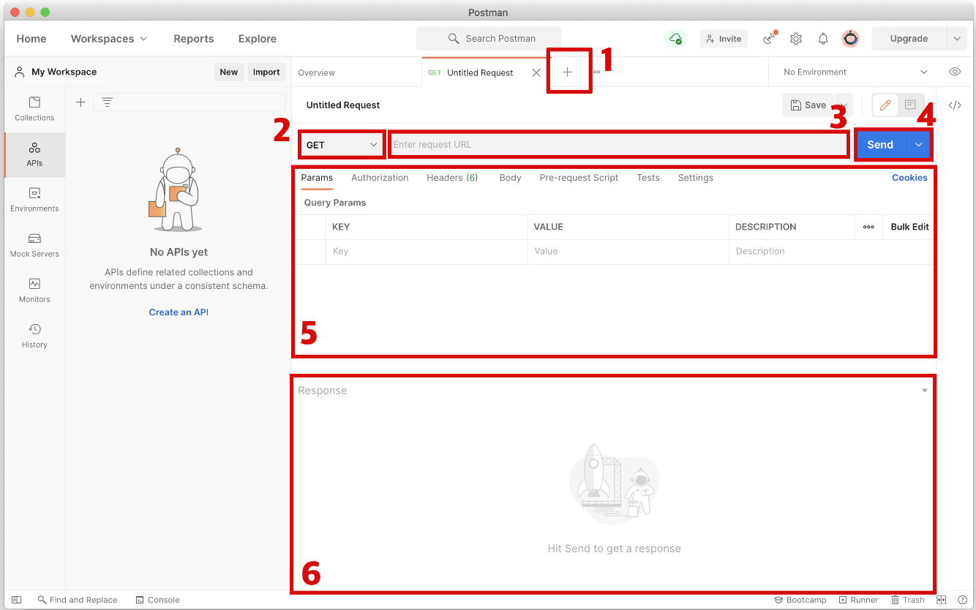Open the Explore menu
The image size is (976, 610).
[x=258, y=39]
